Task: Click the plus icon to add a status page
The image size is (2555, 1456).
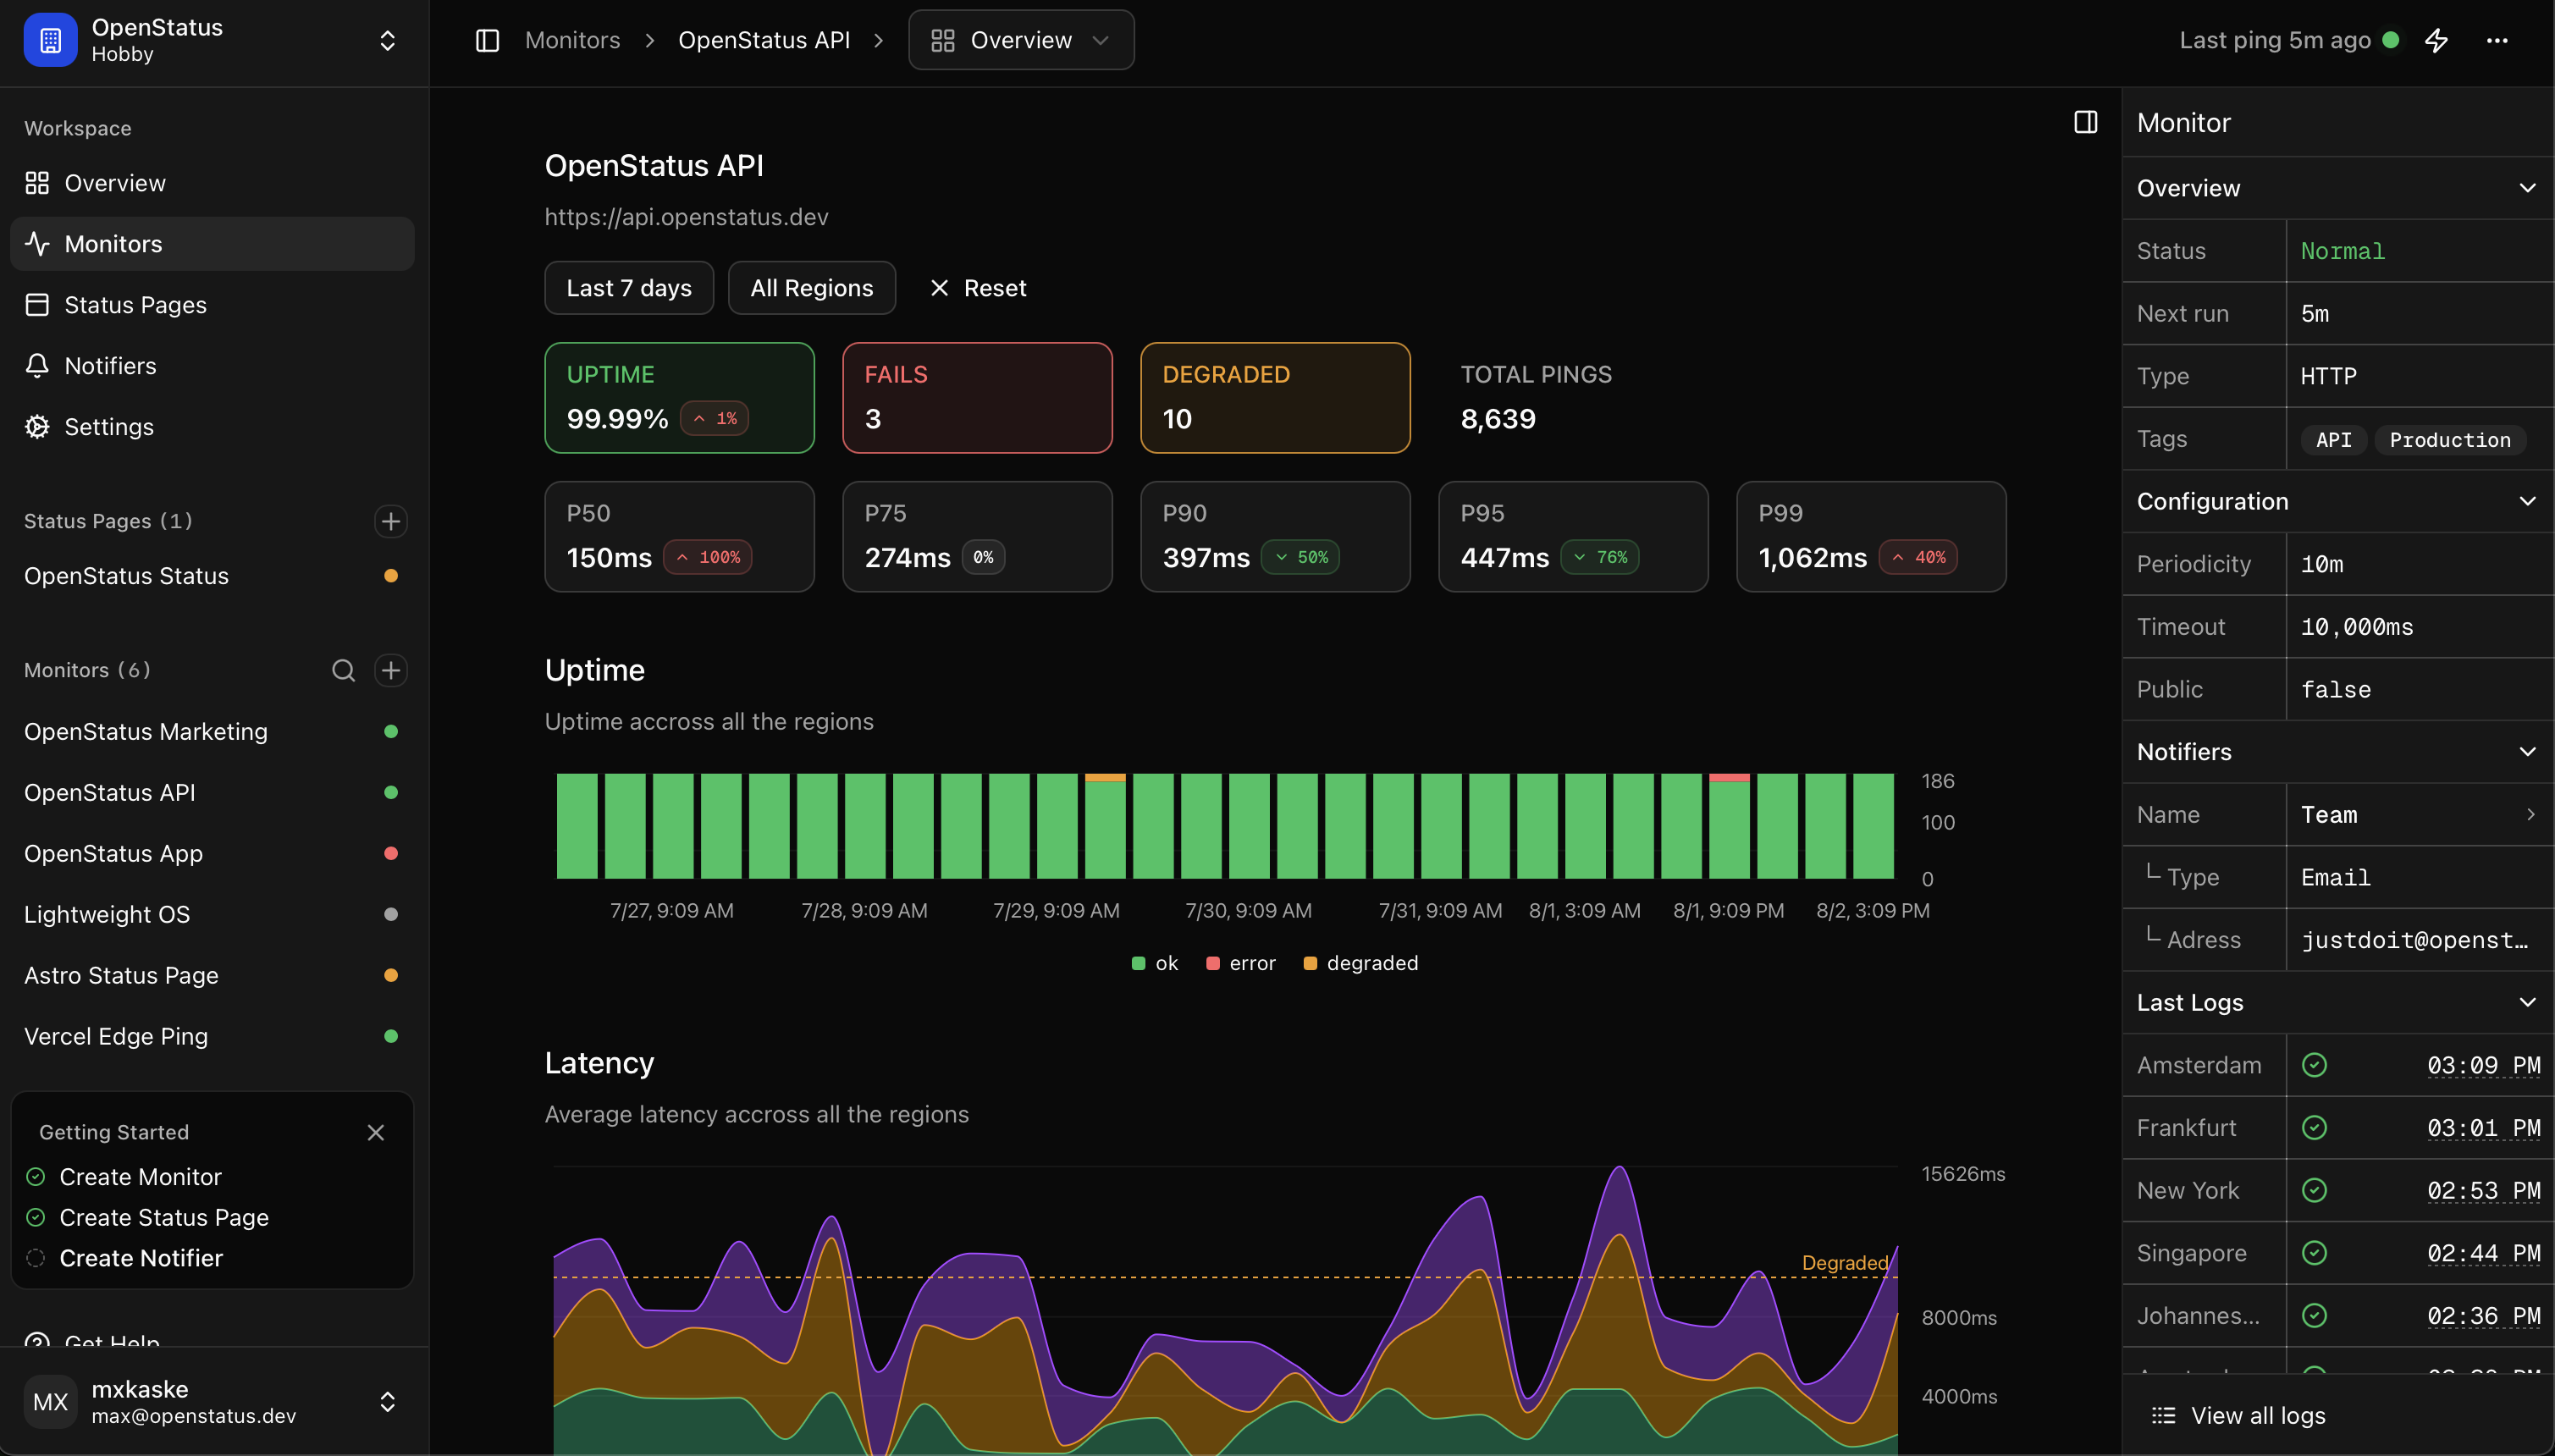Action: 391,521
